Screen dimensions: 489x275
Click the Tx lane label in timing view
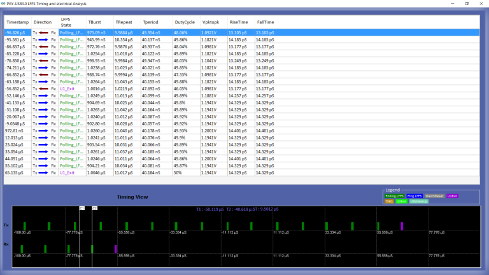6,225
